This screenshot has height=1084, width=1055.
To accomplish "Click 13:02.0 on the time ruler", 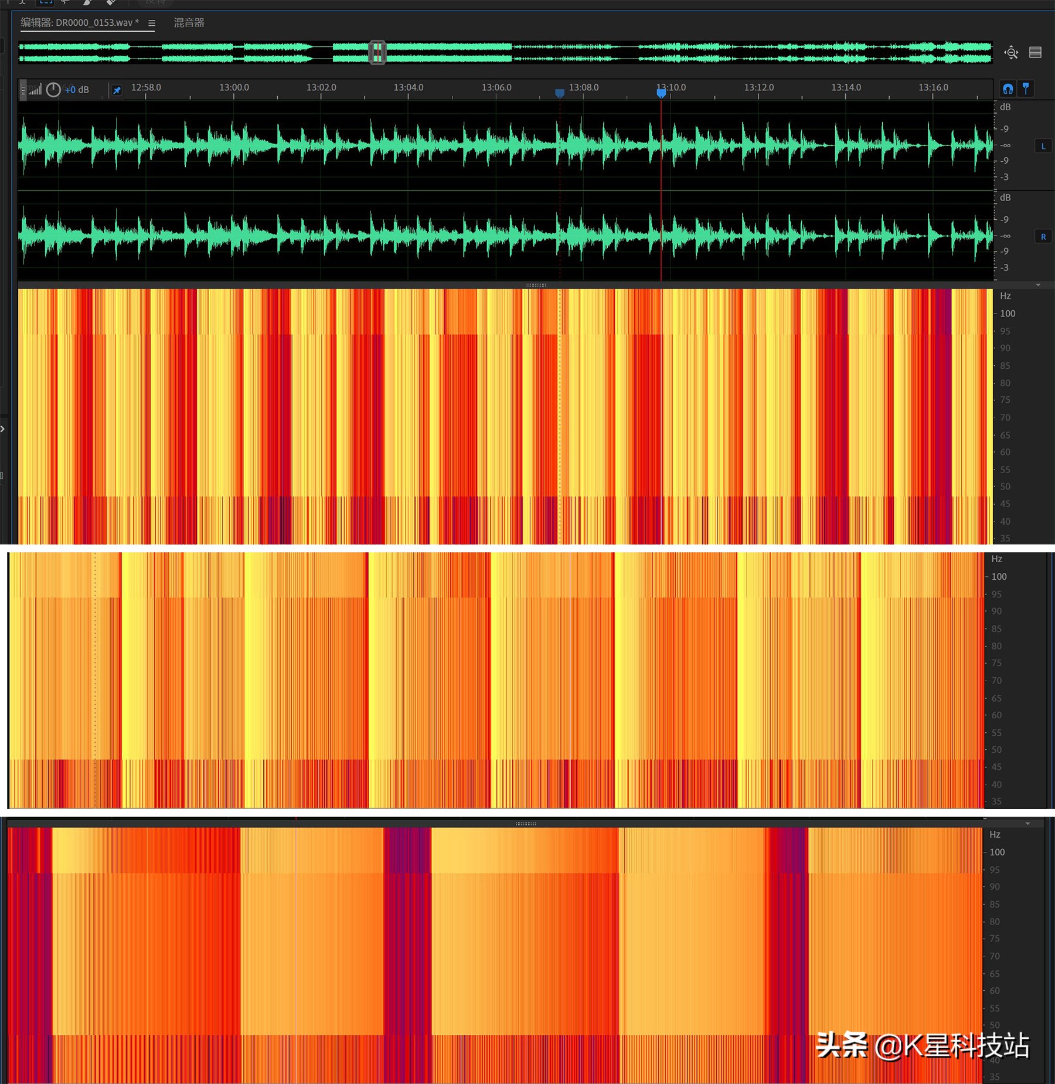I will coord(321,87).
